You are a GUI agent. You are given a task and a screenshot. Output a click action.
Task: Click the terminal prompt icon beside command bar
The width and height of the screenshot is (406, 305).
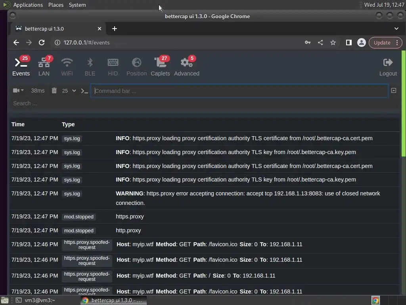(x=84, y=91)
